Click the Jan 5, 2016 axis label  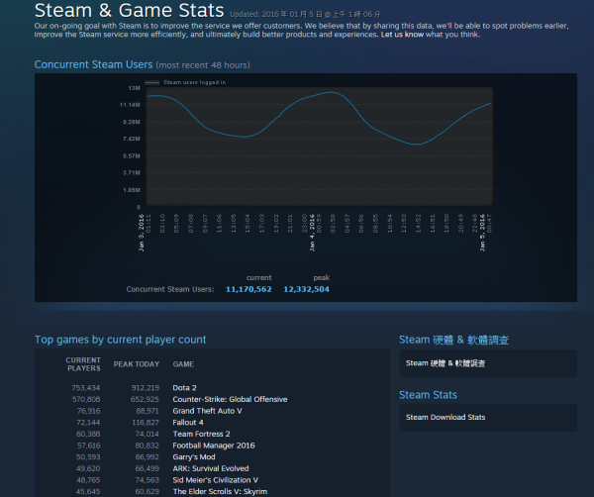pyautogui.click(x=482, y=233)
